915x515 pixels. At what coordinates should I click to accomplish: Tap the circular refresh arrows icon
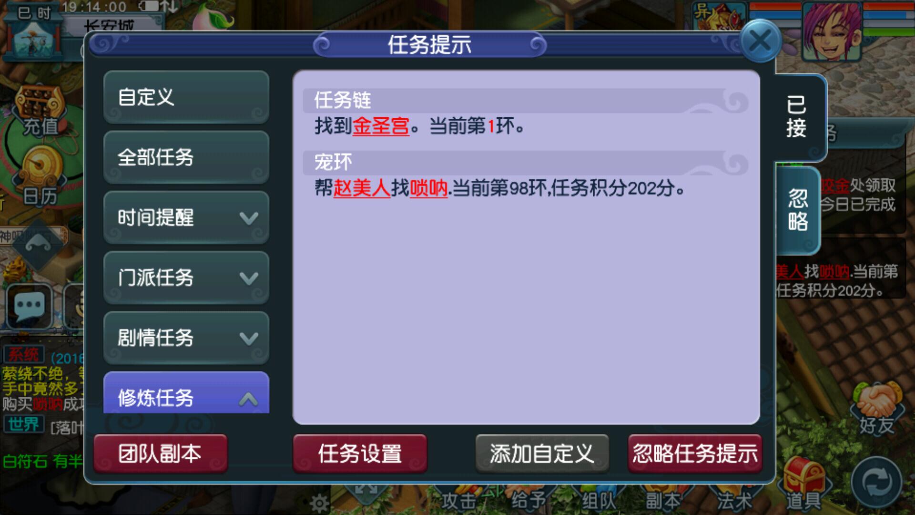(x=877, y=482)
